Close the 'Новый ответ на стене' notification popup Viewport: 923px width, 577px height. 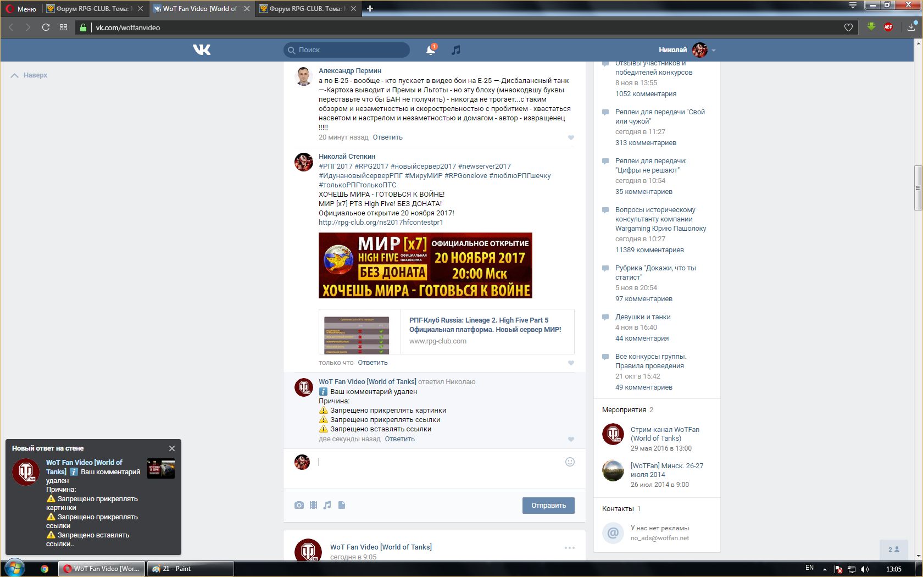pyautogui.click(x=172, y=448)
